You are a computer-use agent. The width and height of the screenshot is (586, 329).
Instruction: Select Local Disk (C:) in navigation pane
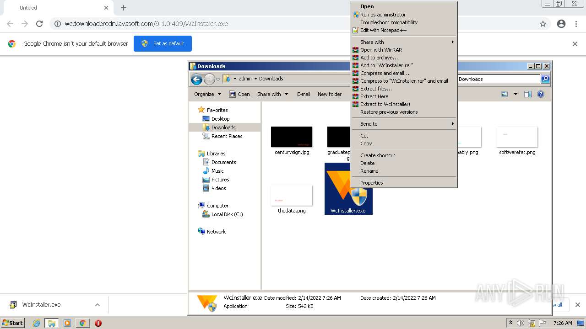[x=227, y=214]
